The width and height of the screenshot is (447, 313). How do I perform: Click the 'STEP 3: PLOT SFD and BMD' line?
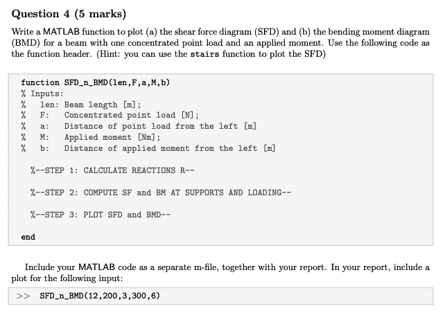click(100, 215)
